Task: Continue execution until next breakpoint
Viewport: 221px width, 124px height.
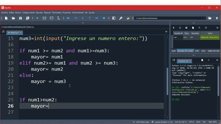Action: point(97,18)
